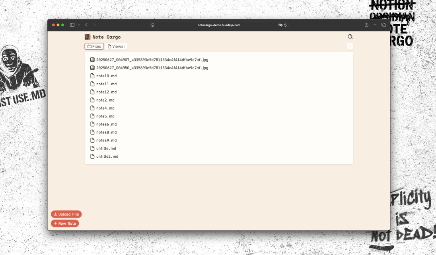This screenshot has height=255, width=436.
Task: Click document icon beside note2.md
Action: pos(92,100)
